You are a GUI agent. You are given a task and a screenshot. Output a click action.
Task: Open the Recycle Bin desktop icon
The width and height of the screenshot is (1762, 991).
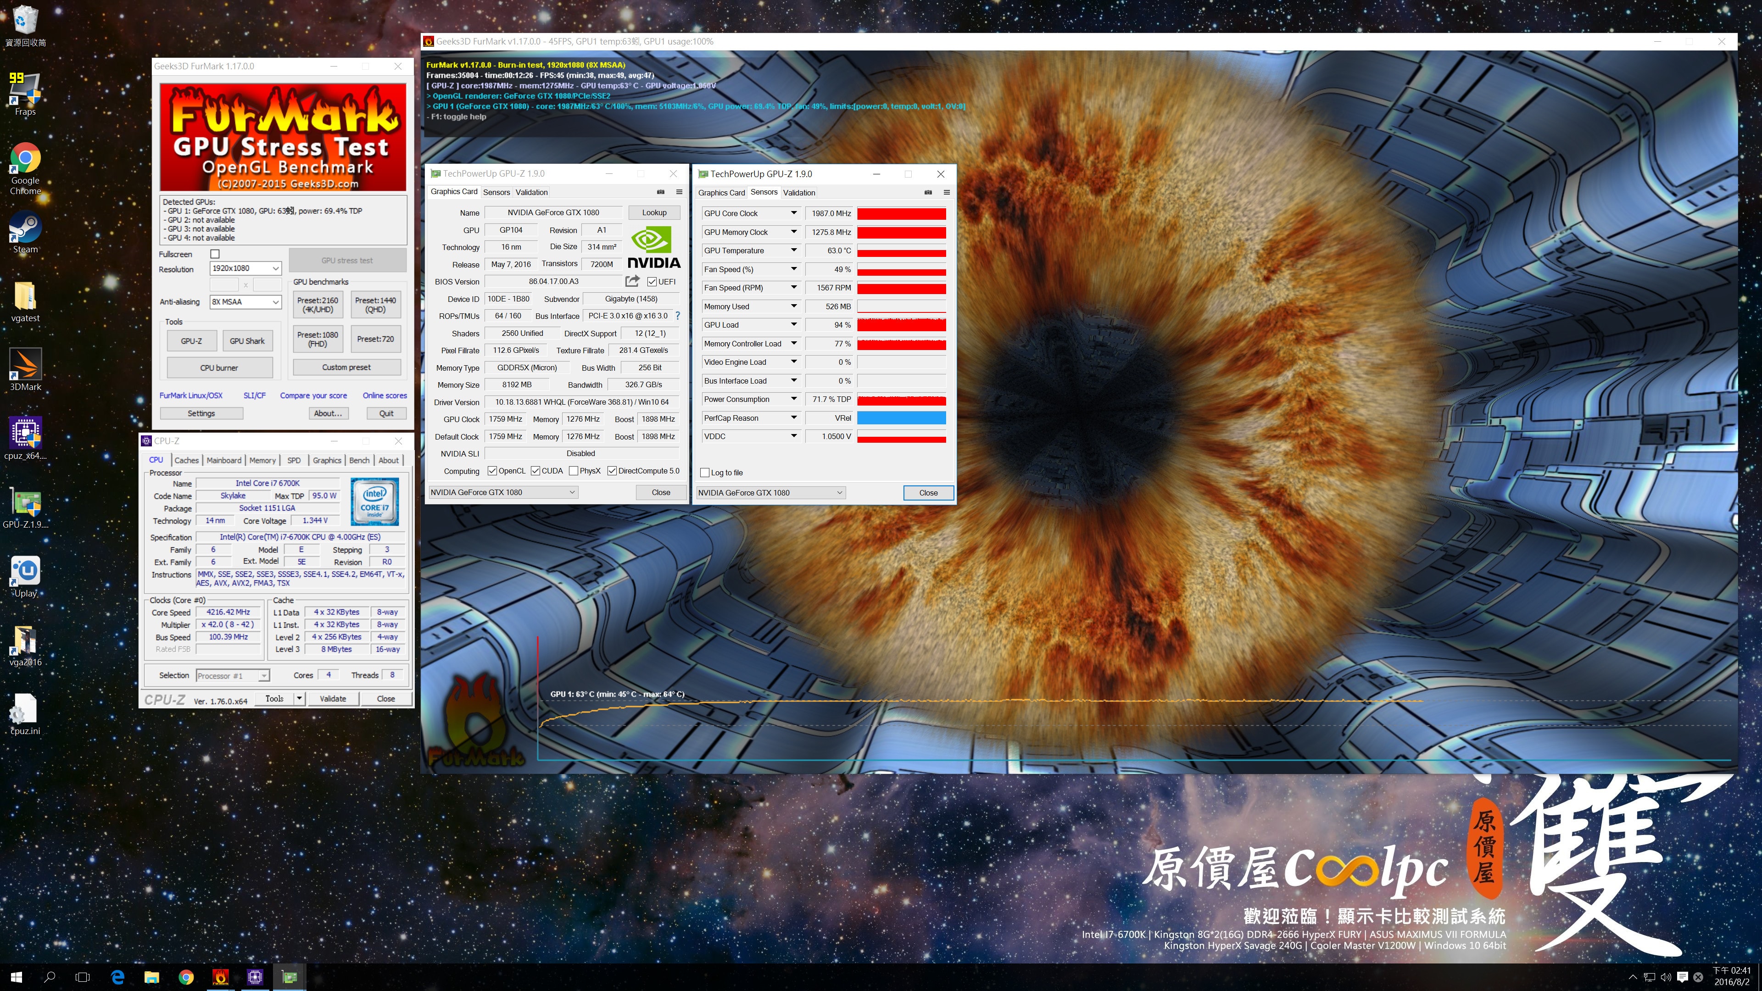click(25, 26)
